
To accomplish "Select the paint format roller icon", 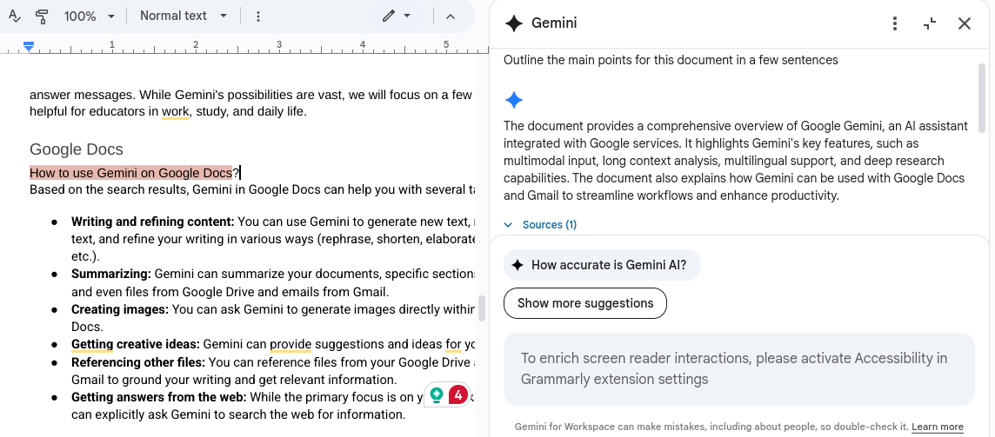I will [x=43, y=17].
